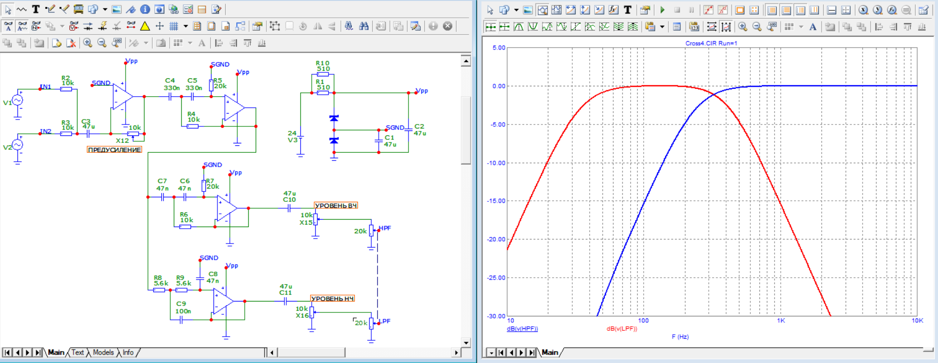Open numeric output 123 icon

tap(694, 27)
